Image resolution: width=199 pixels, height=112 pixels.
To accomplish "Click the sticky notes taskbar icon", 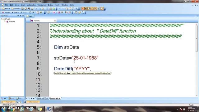I will (x=40, y=109).
